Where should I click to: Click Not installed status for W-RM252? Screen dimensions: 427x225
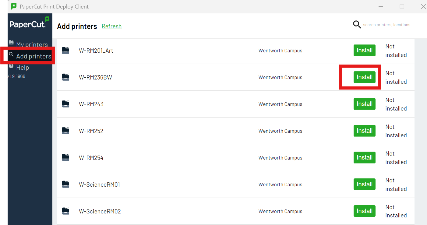(396, 131)
